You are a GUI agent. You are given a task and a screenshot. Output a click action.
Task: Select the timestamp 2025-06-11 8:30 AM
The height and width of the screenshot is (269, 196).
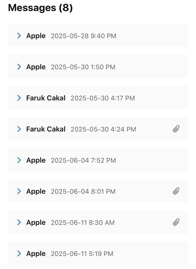point(83,223)
